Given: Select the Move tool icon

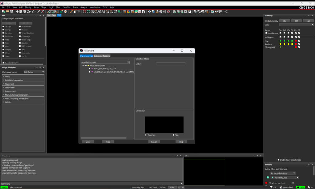Looking at the screenshot, I should click(x=17, y=11).
